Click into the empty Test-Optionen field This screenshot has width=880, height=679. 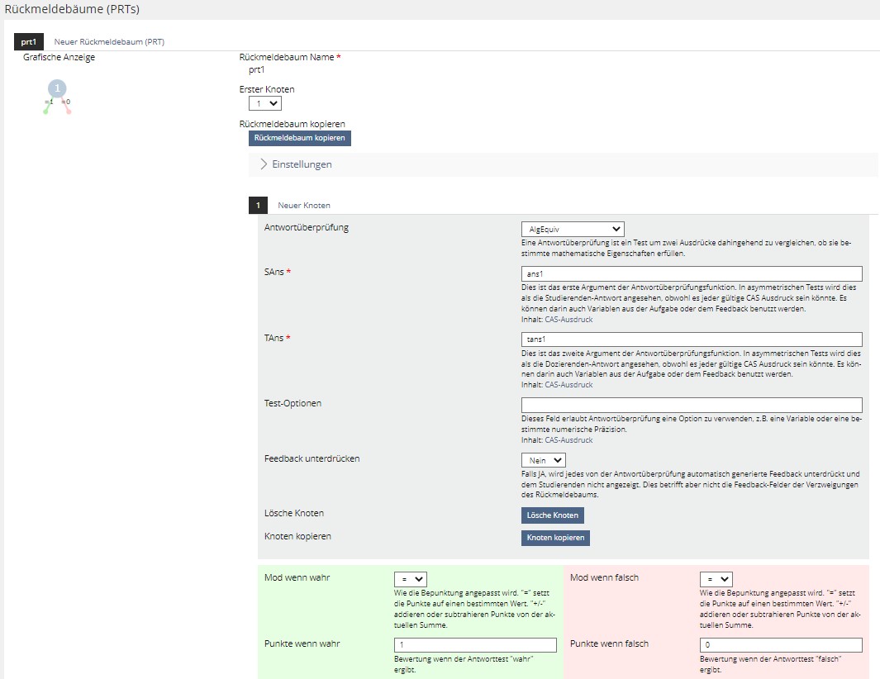click(x=692, y=405)
